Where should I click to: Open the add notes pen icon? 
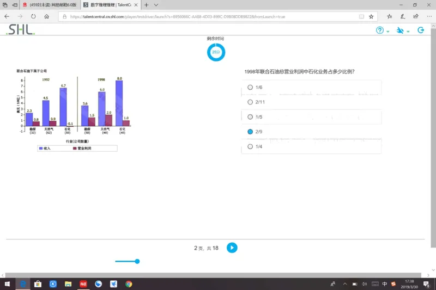[x=403, y=17]
